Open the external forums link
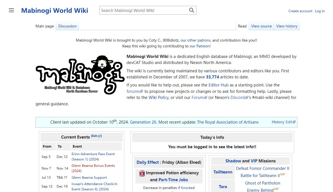The width and height of the screenshot is (333, 192). point(135,91)
